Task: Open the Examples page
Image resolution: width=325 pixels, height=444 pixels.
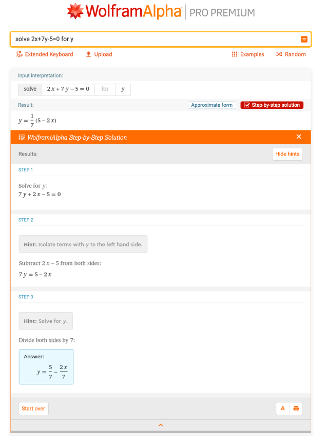Action: (x=248, y=54)
